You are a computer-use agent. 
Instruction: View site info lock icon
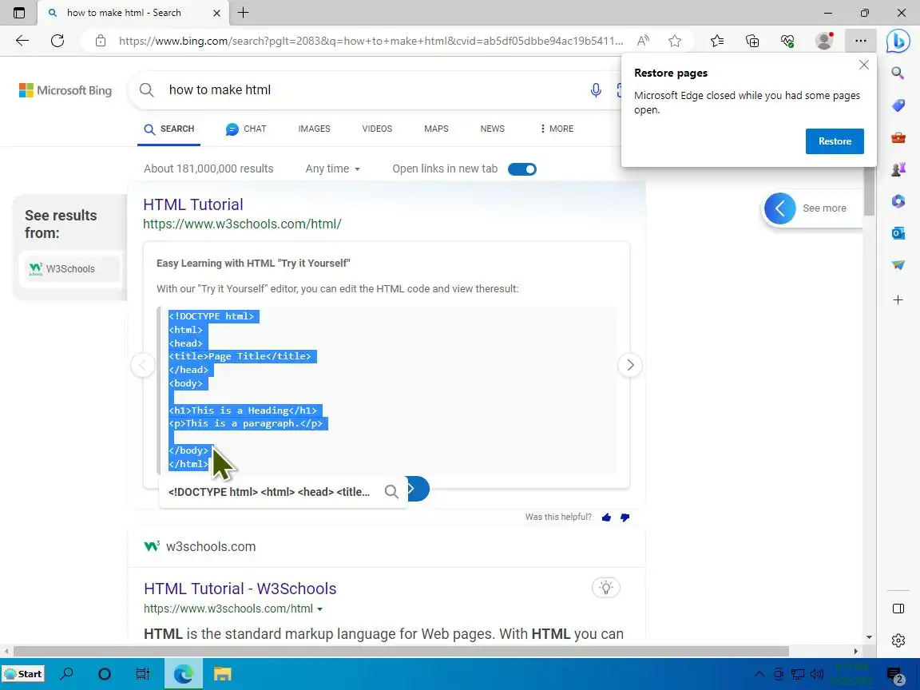(101, 41)
